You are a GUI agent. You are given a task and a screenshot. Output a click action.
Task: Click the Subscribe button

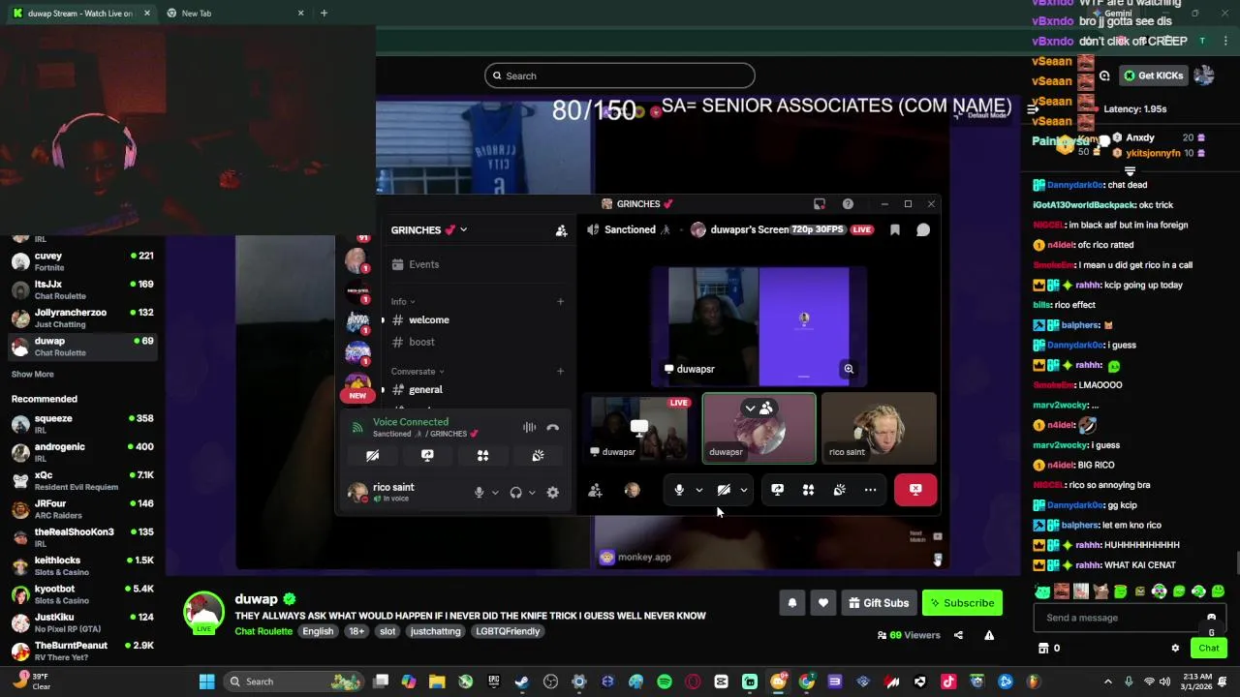coord(962,603)
